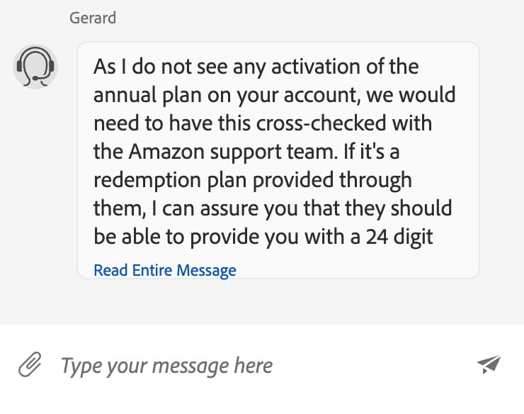This screenshot has width=524, height=414.
Task: Click the agent name Gerard
Action: [93, 18]
